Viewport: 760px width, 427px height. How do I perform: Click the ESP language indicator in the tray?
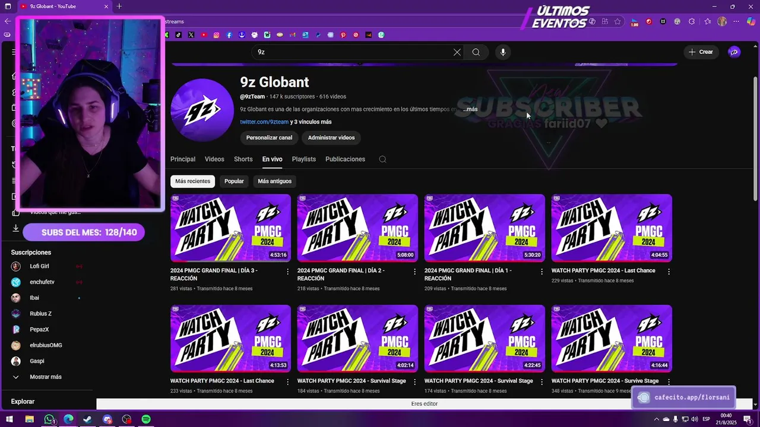pyautogui.click(x=707, y=419)
